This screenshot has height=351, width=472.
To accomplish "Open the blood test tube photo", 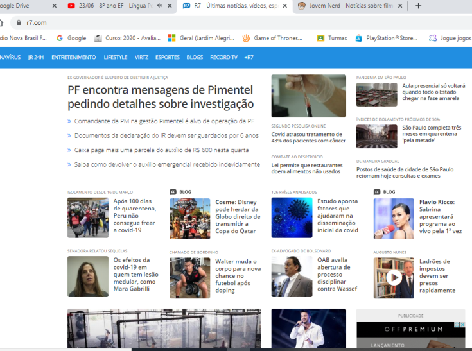I will coord(308,96).
